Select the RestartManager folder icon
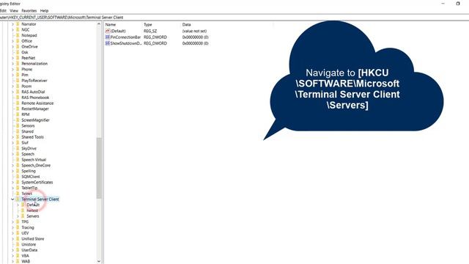 (18, 109)
